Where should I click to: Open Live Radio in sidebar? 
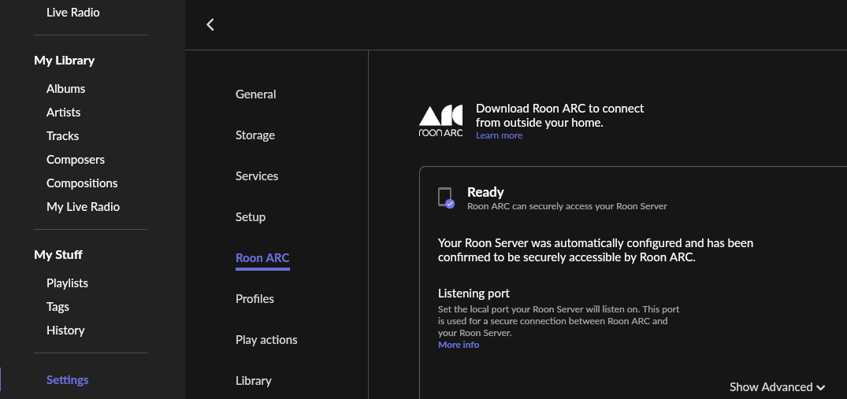73,12
